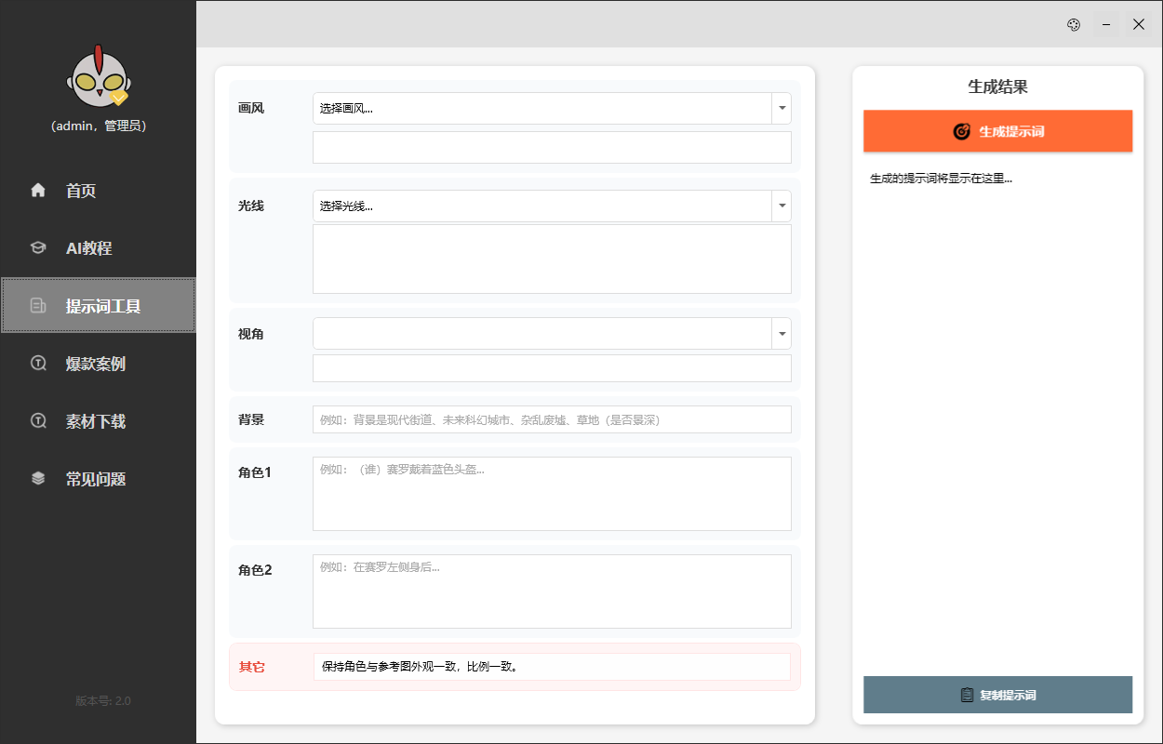Click the layers icon beside 常见问题
This screenshot has height=744, width=1163.
38,479
